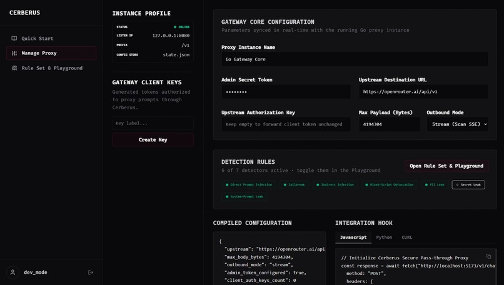Open Rule Set & Playground in sidebar
The width and height of the screenshot is (504, 285).
point(51,68)
